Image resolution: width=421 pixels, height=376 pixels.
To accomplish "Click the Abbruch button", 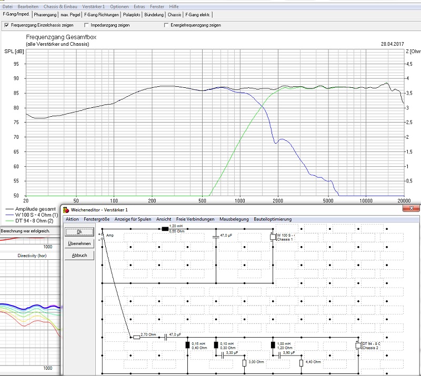I will (79, 256).
